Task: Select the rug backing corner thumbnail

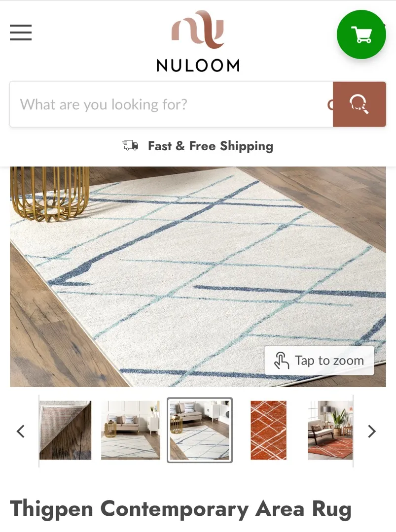Action: pyautogui.click(x=65, y=430)
